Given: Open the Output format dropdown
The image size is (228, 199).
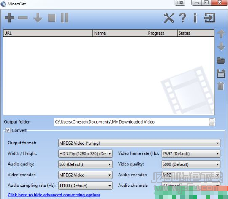Looking at the screenshot, I should pyautogui.click(x=139, y=143).
